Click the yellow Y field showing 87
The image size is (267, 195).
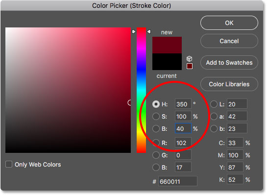pos(235,167)
